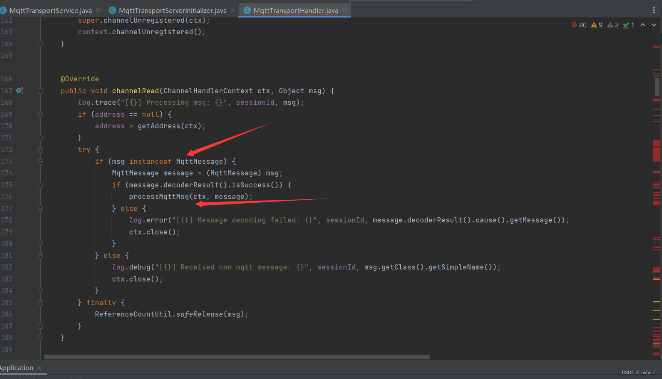Image resolution: width=662 pixels, height=379 pixels.
Task: Collapse the instanceof if block at line 173
Action: (x=41, y=162)
